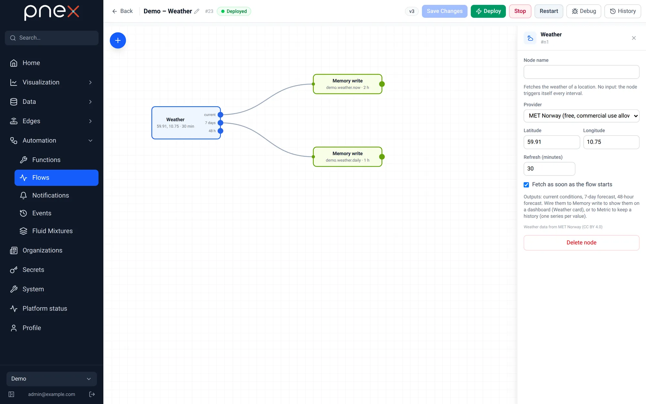Viewport: 646px width, 404px height.
Task: Click output port of demo.weather.daily Memory write
Action: [x=382, y=157]
